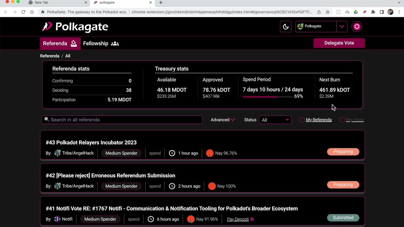Expand the Advanced filter options
The width and height of the screenshot is (404, 227).
tap(223, 120)
